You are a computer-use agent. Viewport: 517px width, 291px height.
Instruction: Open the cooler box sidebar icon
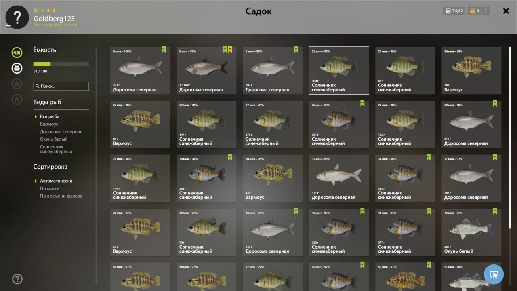pyautogui.click(x=17, y=68)
